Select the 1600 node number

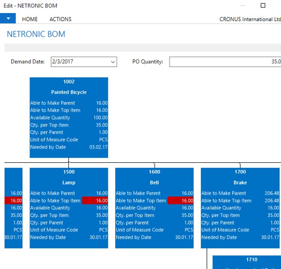pyautogui.click(x=155, y=172)
